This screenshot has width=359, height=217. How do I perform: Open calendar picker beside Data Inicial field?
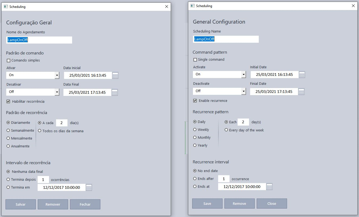click(115, 76)
